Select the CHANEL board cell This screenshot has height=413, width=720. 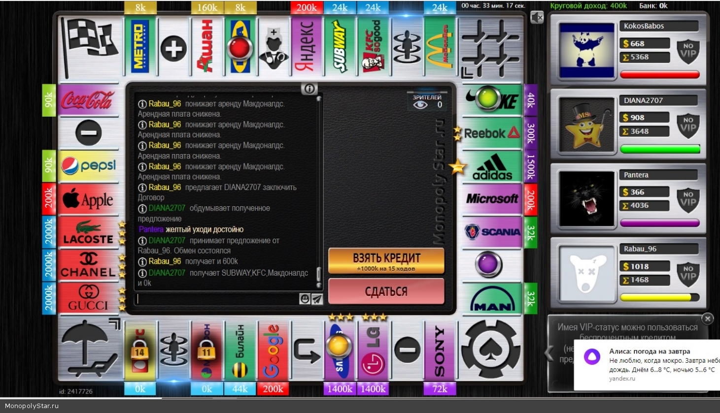(88, 266)
